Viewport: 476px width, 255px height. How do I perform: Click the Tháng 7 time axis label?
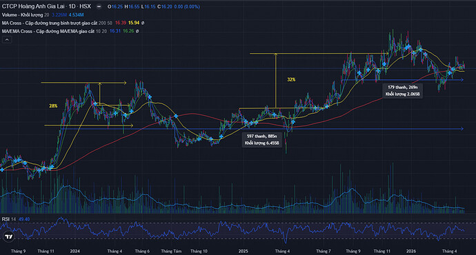324,251
